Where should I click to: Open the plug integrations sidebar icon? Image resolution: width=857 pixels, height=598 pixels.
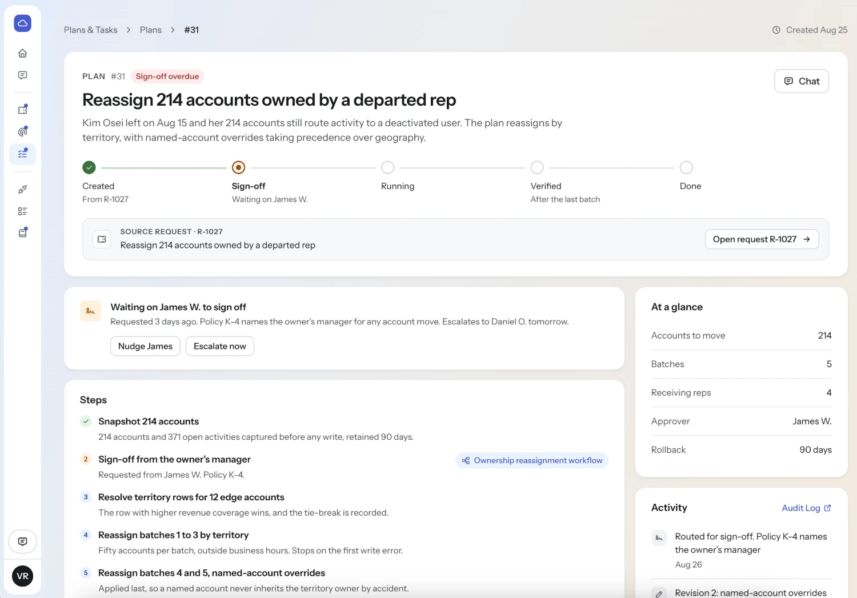tap(22, 189)
